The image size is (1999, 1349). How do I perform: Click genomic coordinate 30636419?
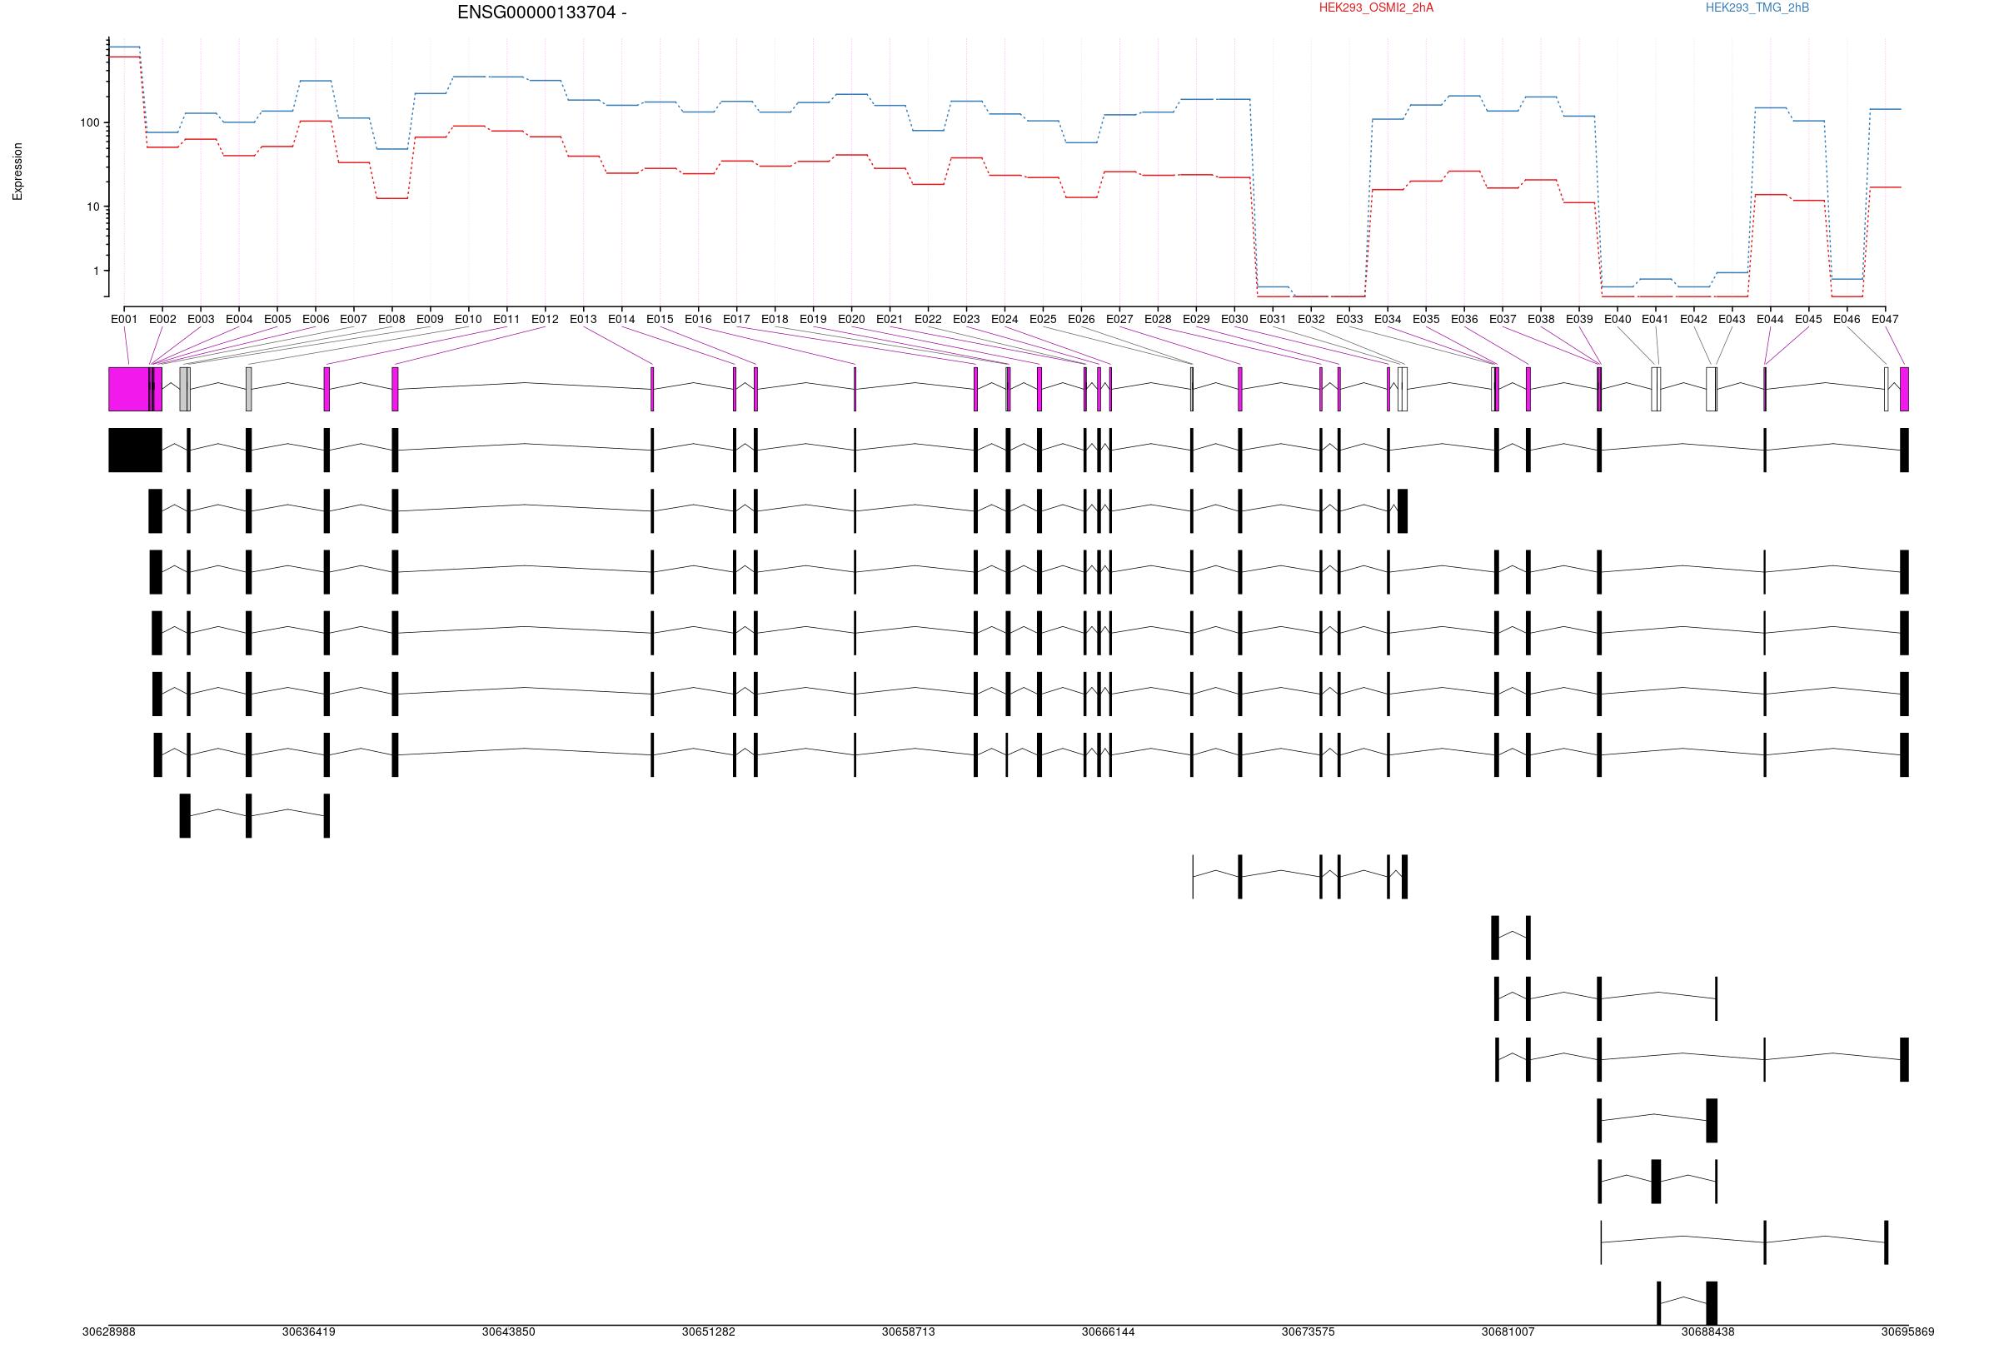tap(309, 1332)
